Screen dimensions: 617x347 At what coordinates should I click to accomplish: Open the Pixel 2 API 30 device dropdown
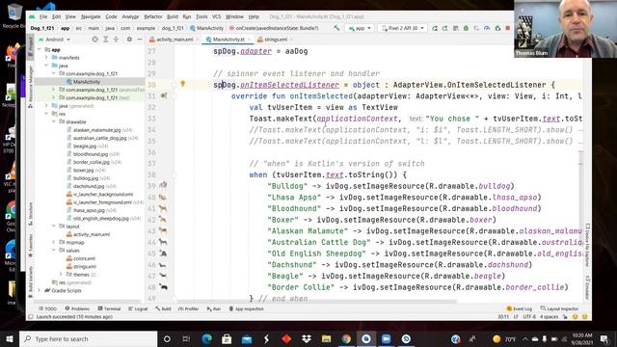click(x=403, y=28)
